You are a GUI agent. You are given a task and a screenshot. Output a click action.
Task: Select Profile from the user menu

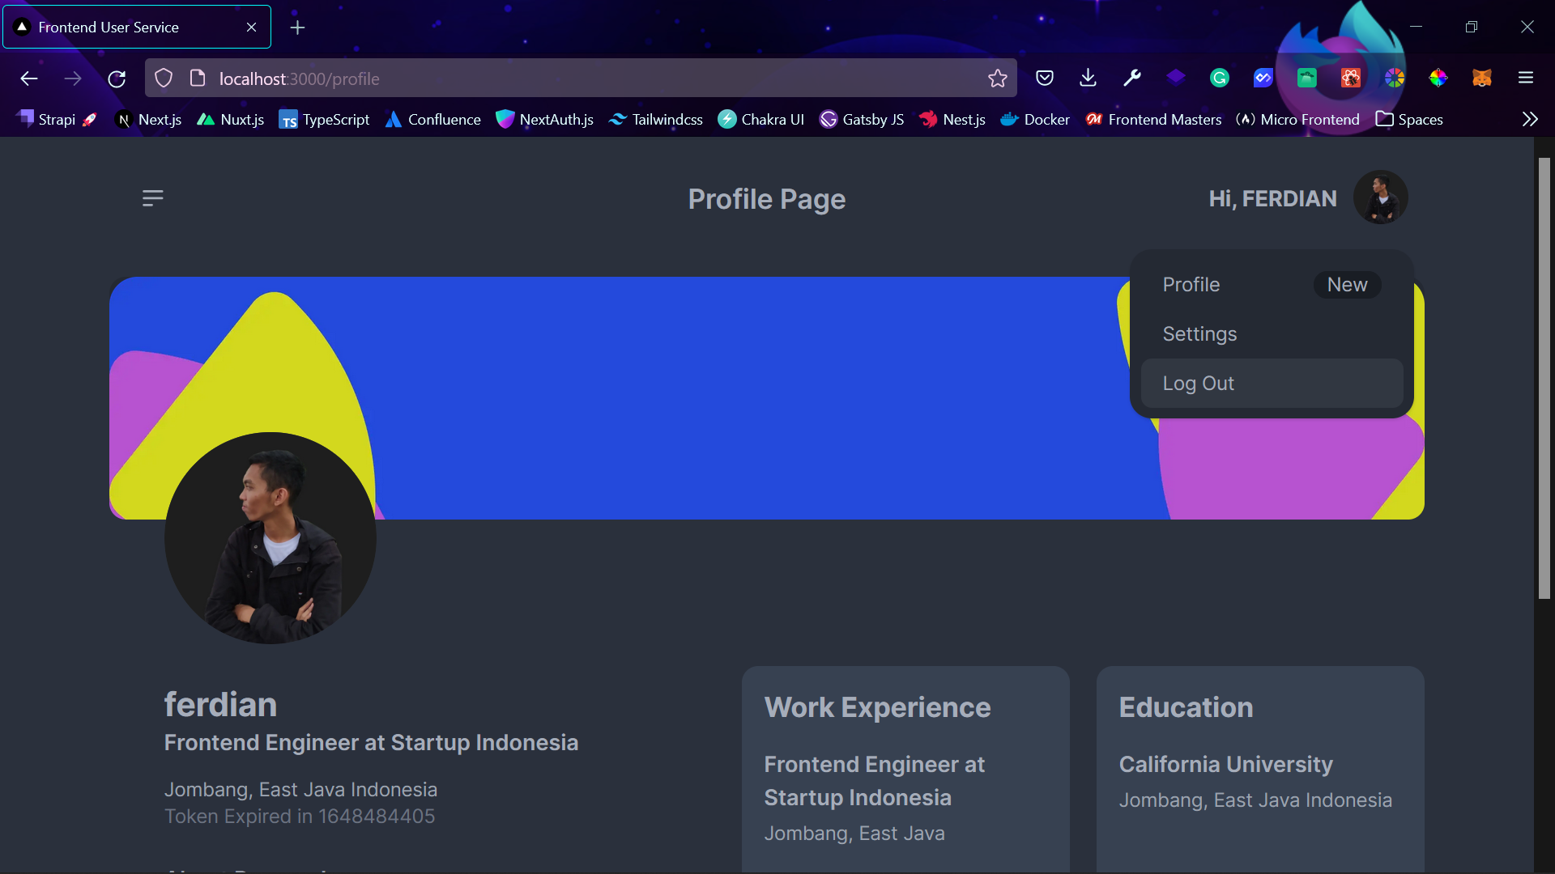(1191, 285)
